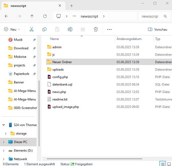Collapse the S24 von Thomas node
Image resolution: width=172 pixels, height=166 pixels.
pyautogui.click(x=3, y=125)
